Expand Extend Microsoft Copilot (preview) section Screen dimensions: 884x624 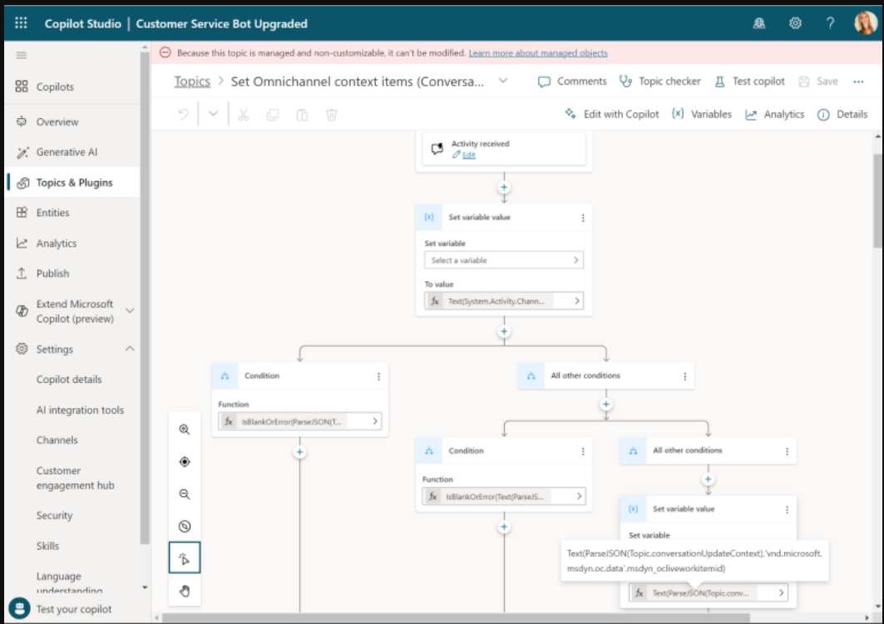coord(130,311)
